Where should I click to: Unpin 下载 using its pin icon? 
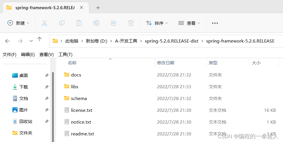[47, 87]
